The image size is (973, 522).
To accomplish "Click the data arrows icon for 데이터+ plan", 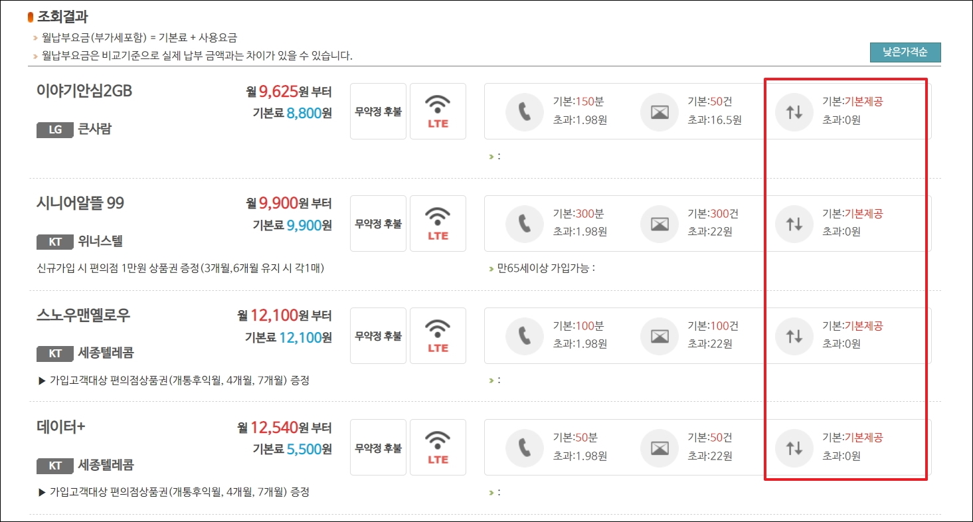I will point(794,448).
